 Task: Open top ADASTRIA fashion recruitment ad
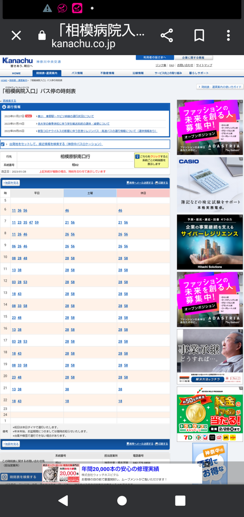click(210, 127)
